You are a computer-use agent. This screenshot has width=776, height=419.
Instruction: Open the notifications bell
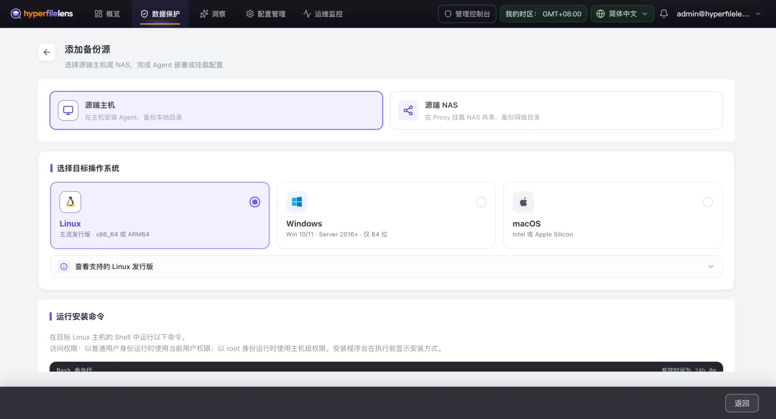click(664, 14)
